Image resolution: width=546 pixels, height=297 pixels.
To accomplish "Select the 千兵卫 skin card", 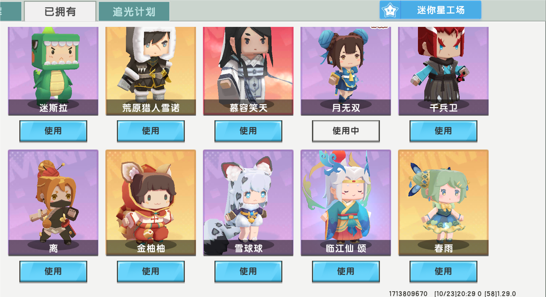I will [443, 71].
